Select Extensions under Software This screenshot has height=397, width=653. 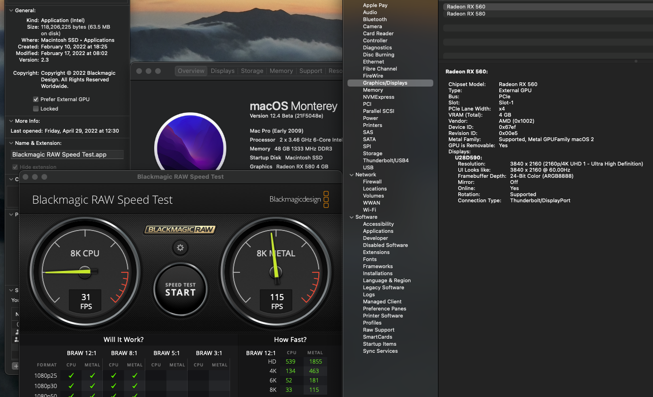click(x=376, y=252)
